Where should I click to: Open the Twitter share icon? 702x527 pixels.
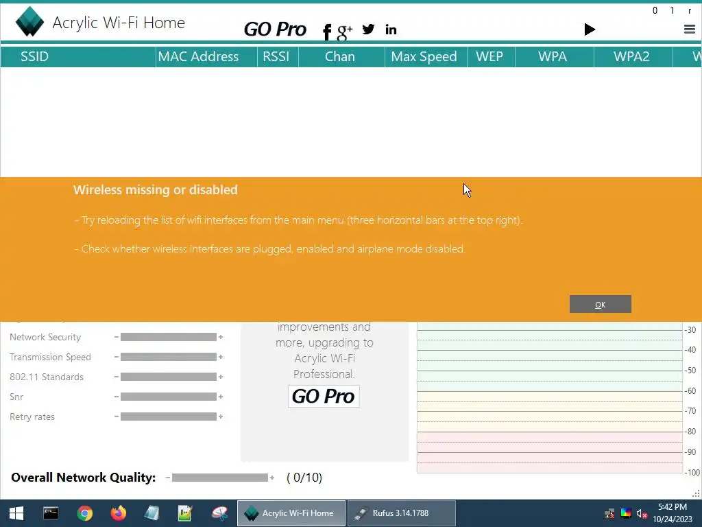[x=368, y=29]
